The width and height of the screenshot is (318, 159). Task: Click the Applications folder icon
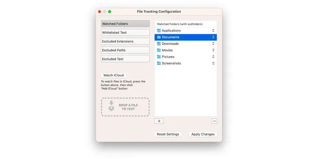159,31
